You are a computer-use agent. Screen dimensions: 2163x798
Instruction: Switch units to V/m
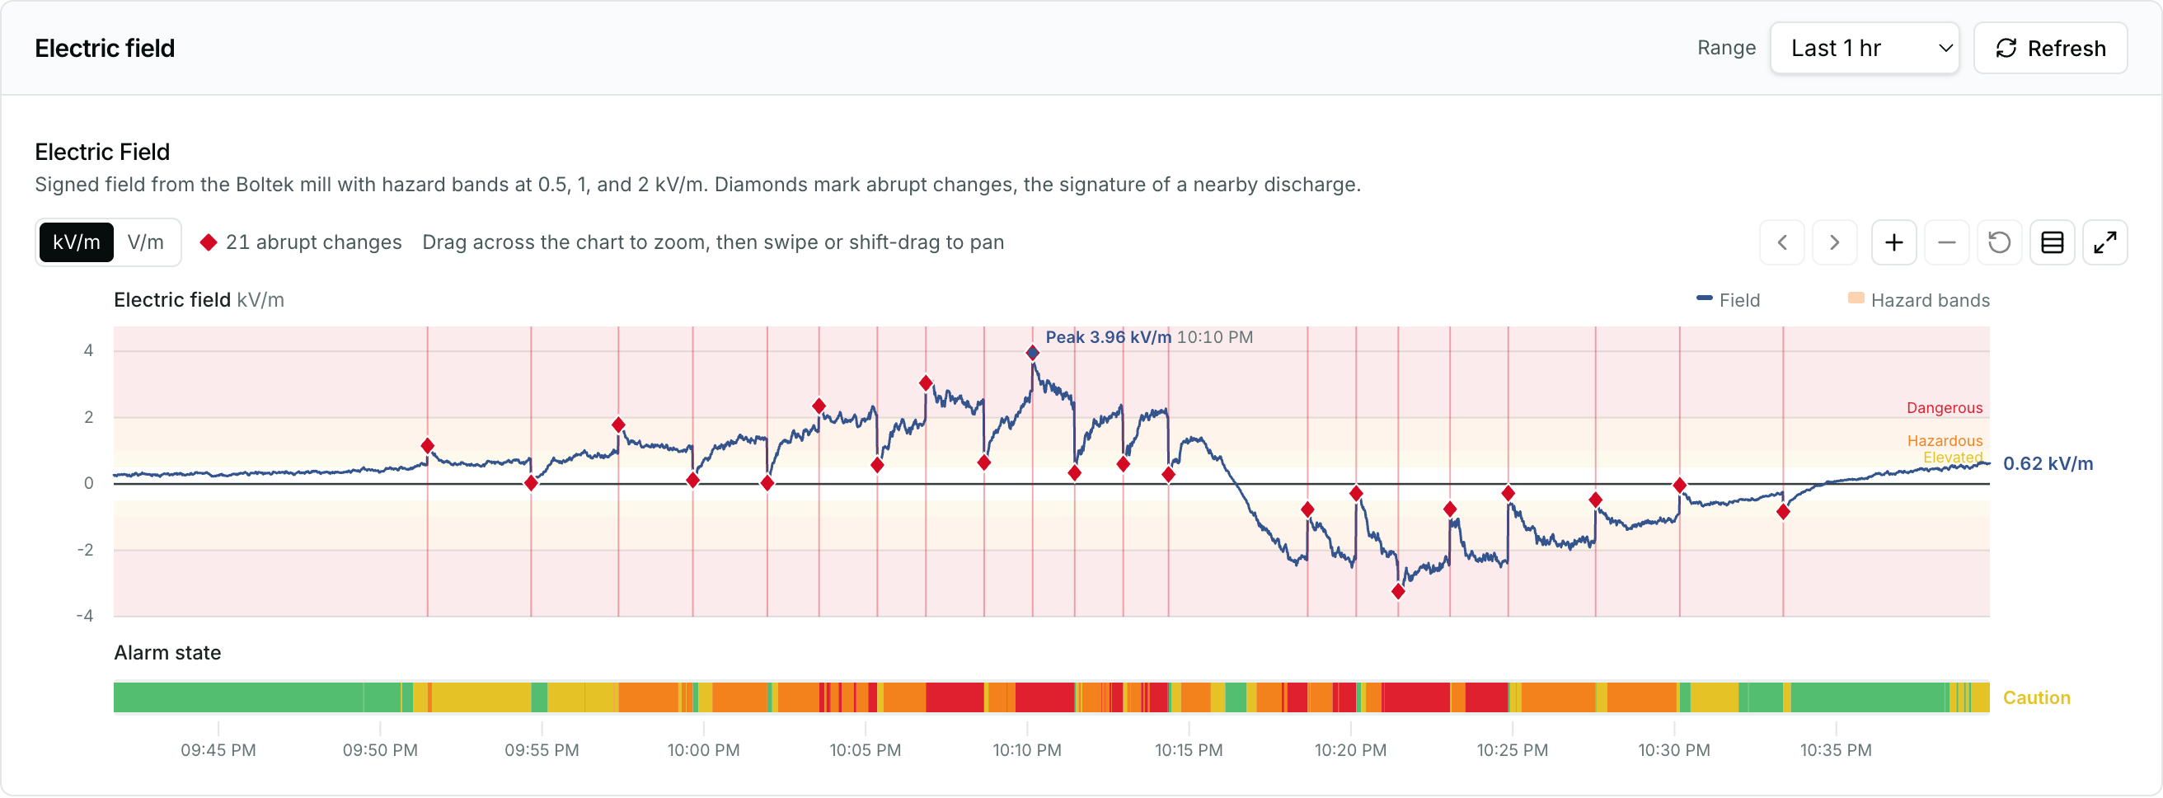(x=145, y=242)
